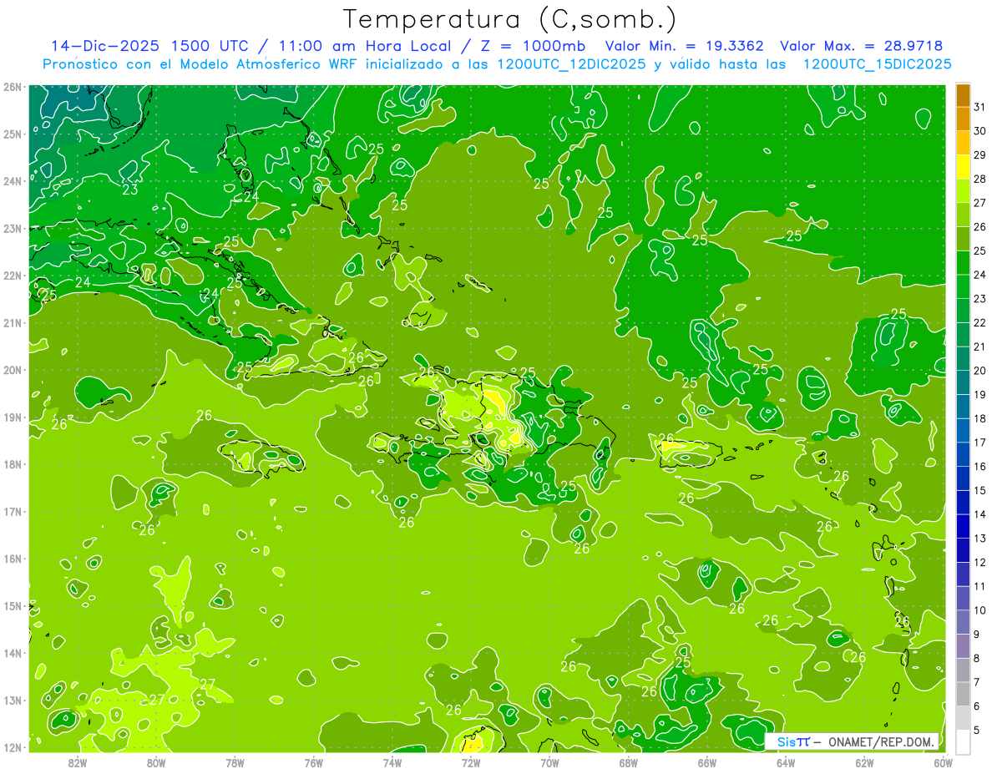This screenshot has height=774, width=1002.
Task: Click the blue 16 degree legend swatch
Action: coord(963,454)
